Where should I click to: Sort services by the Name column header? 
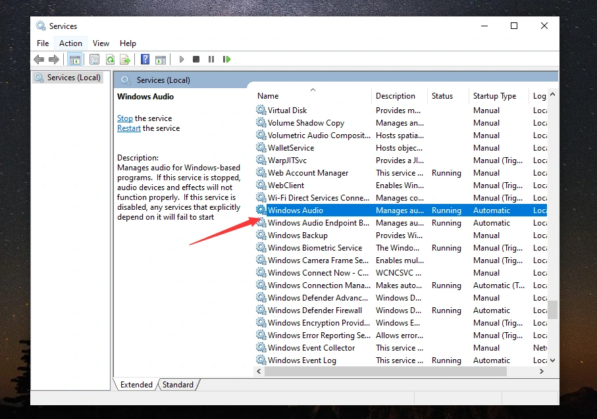[312, 96]
